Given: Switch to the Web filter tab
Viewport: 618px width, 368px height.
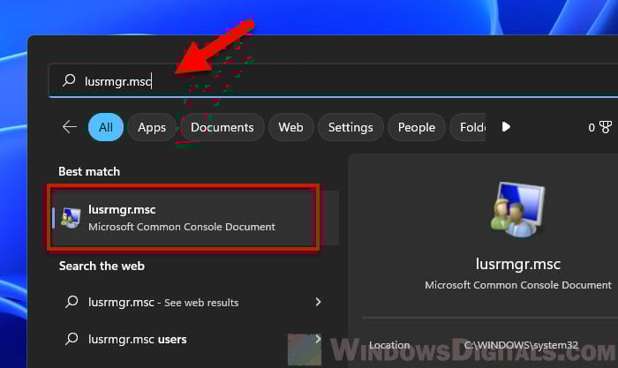Looking at the screenshot, I should (290, 127).
